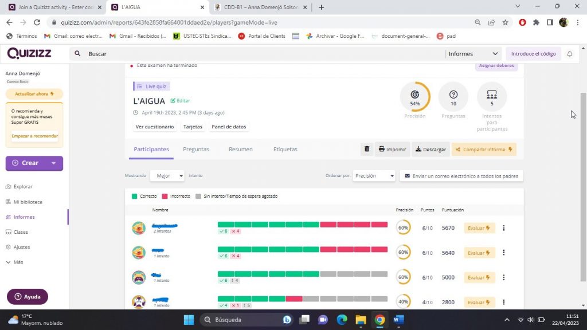Click the notification bell icon
Screen dimensions: 587x330
569,54
